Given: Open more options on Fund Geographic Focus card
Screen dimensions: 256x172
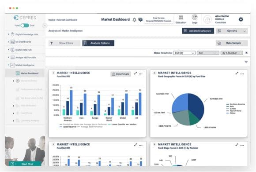Looking at the screenshot, I should (242, 74).
